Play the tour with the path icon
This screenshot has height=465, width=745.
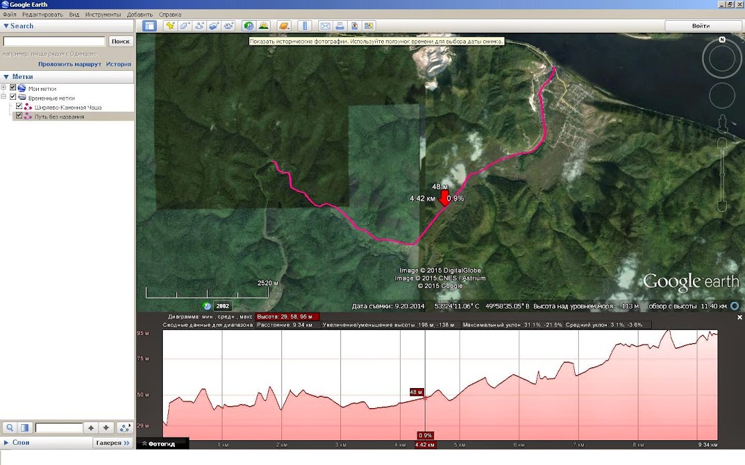point(125,428)
